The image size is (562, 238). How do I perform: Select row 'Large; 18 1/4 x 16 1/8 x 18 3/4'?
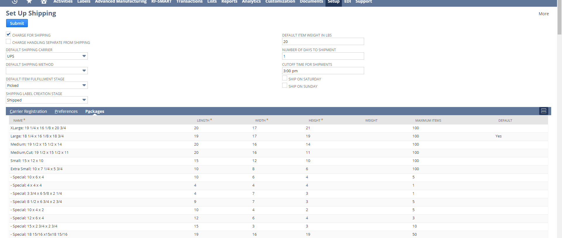(x=278, y=136)
